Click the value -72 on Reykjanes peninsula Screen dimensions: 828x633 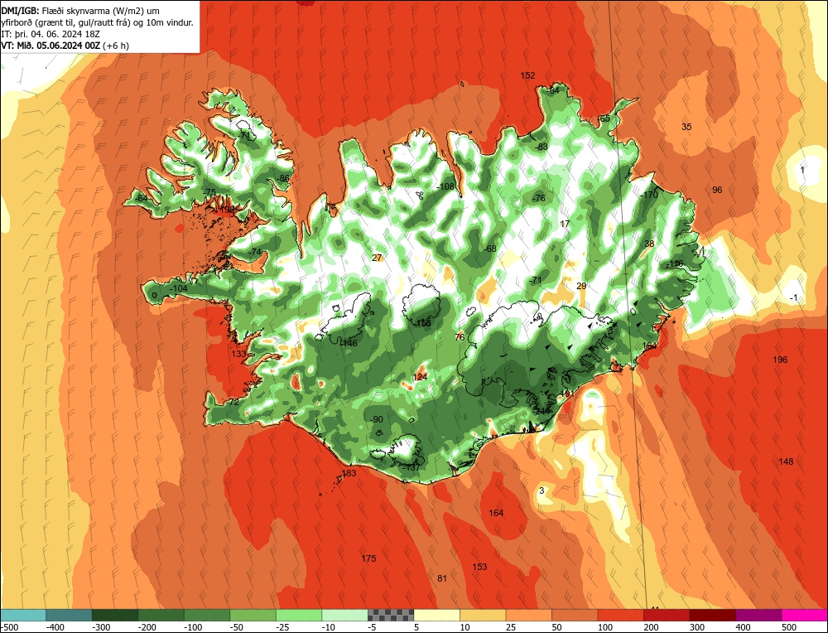click(x=232, y=403)
